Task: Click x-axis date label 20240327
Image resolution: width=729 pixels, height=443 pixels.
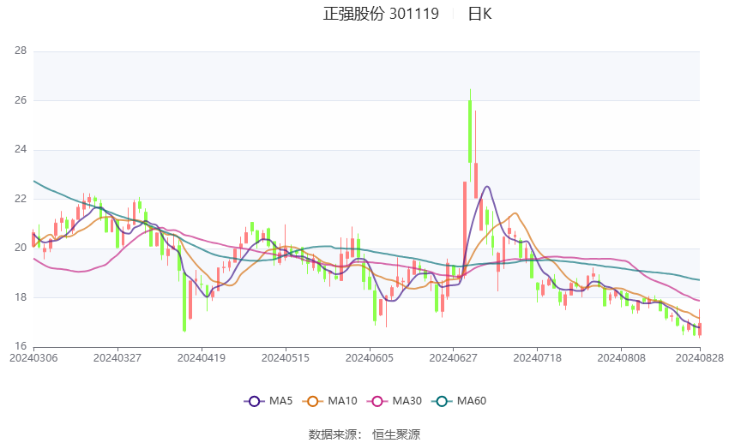Action: (x=117, y=358)
